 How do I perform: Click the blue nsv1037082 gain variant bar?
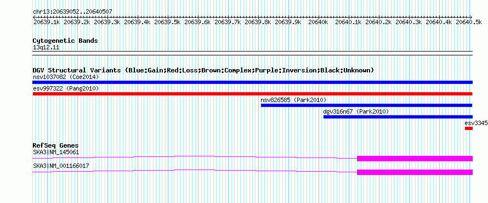tap(252, 82)
